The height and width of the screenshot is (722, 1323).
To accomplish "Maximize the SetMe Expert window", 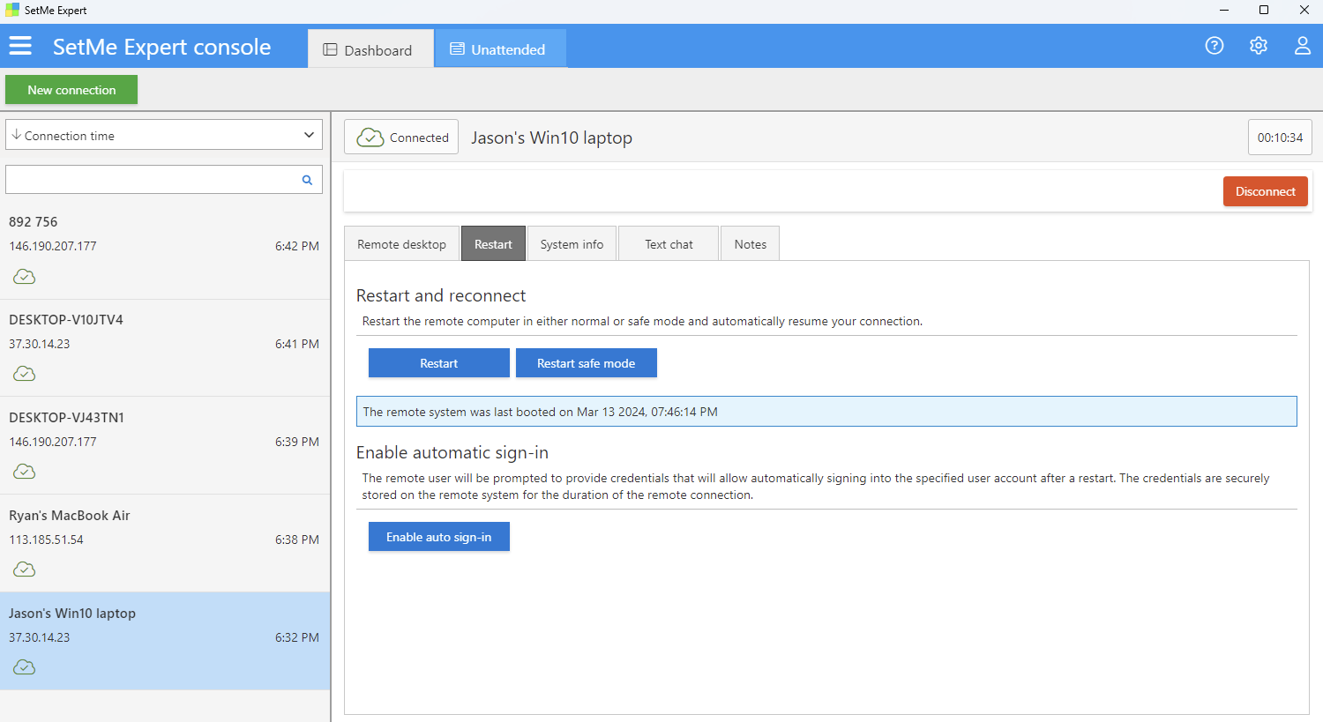I will 1264,10.
